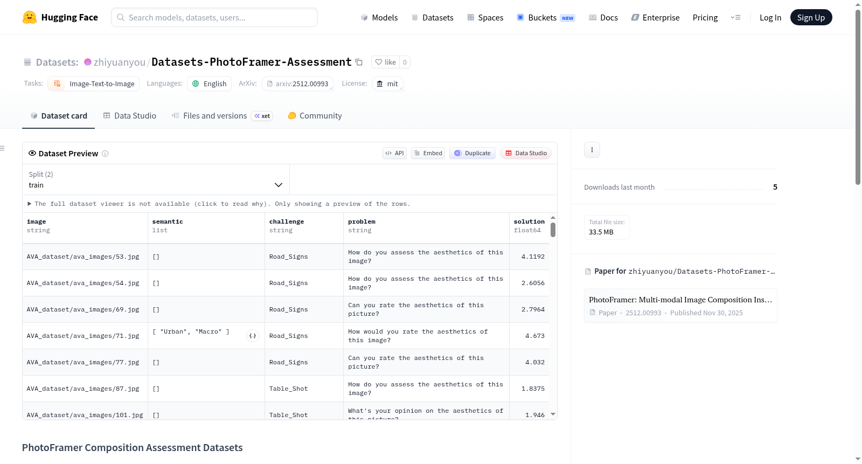This screenshot has width=862, height=464.
Task: Click the Hugging Face logo icon
Action: tap(30, 17)
